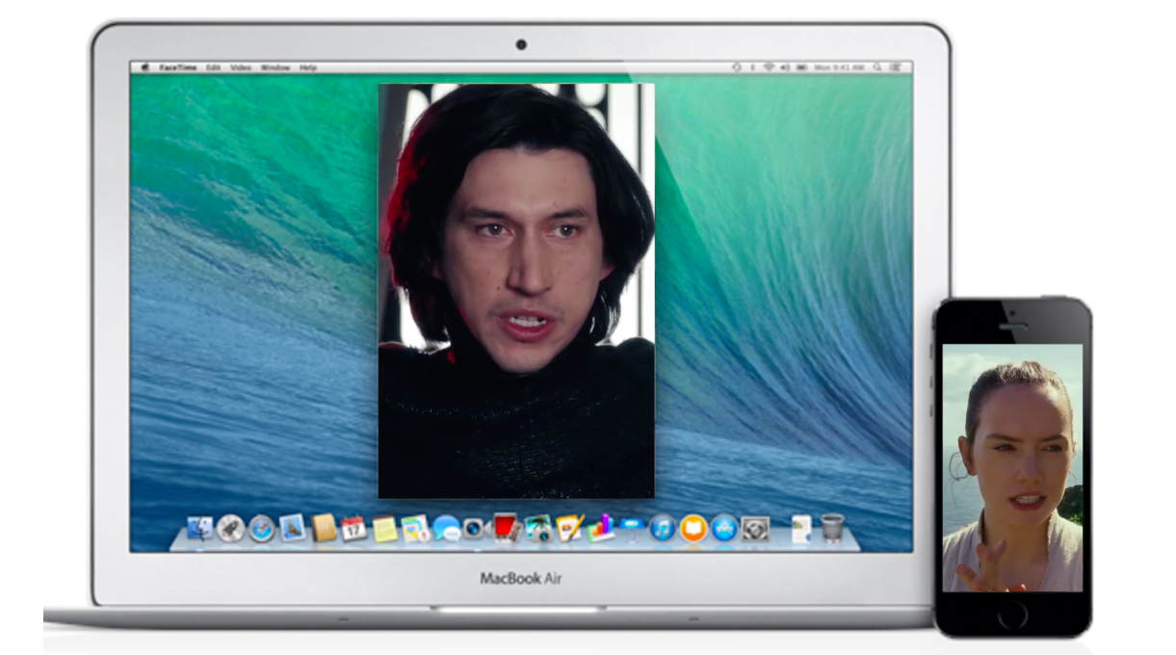Open Time Machine menu bar icon
The width and height of the screenshot is (1176, 655).
coord(737,67)
